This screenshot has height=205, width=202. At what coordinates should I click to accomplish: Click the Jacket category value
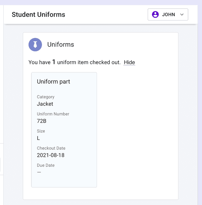tap(45, 104)
